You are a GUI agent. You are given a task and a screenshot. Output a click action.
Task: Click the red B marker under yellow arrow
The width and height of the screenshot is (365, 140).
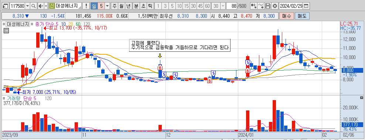[160, 68]
